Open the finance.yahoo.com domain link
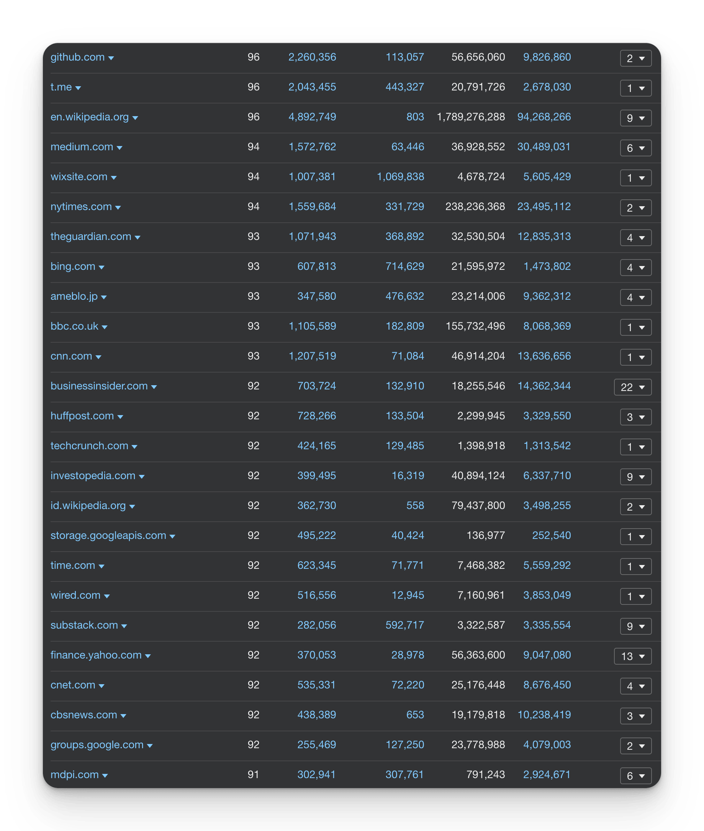704x831 pixels. pos(96,655)
